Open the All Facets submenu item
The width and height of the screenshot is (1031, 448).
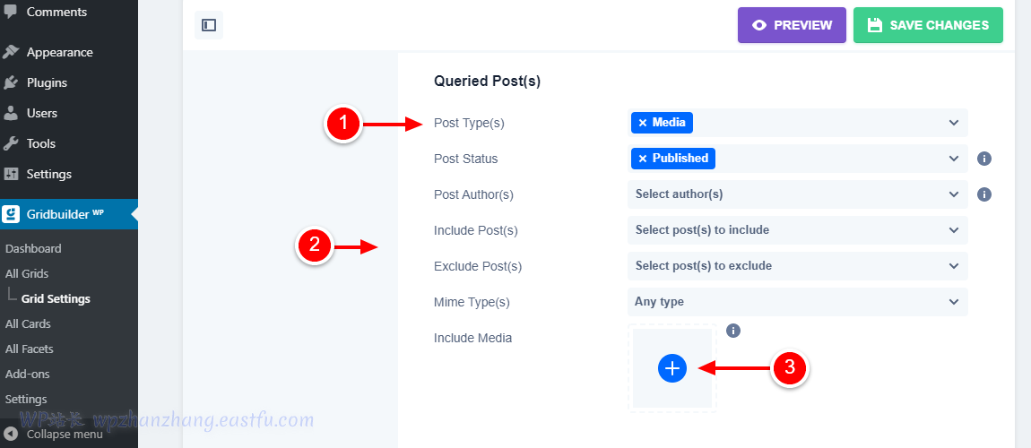(30, 349)
